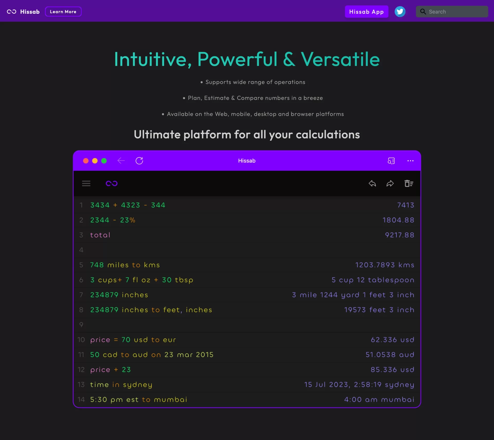Viewport: 494px width, 440px height.
Task: Open the three-dot more options menu
Action: click(410, 161)
